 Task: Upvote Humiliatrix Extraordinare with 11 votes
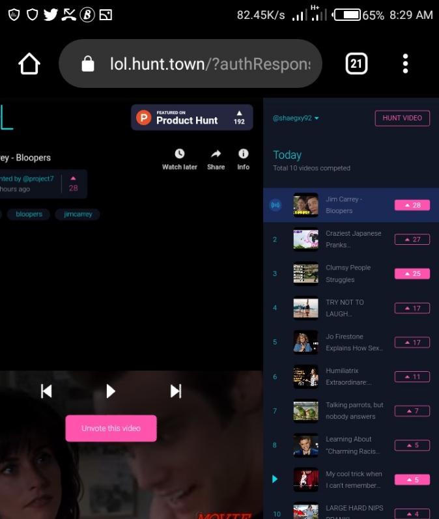point(412,376)
